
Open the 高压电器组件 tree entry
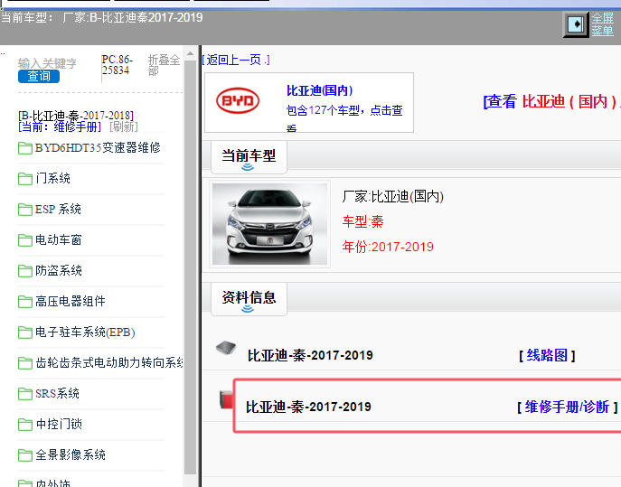click(x=71, y=301)
